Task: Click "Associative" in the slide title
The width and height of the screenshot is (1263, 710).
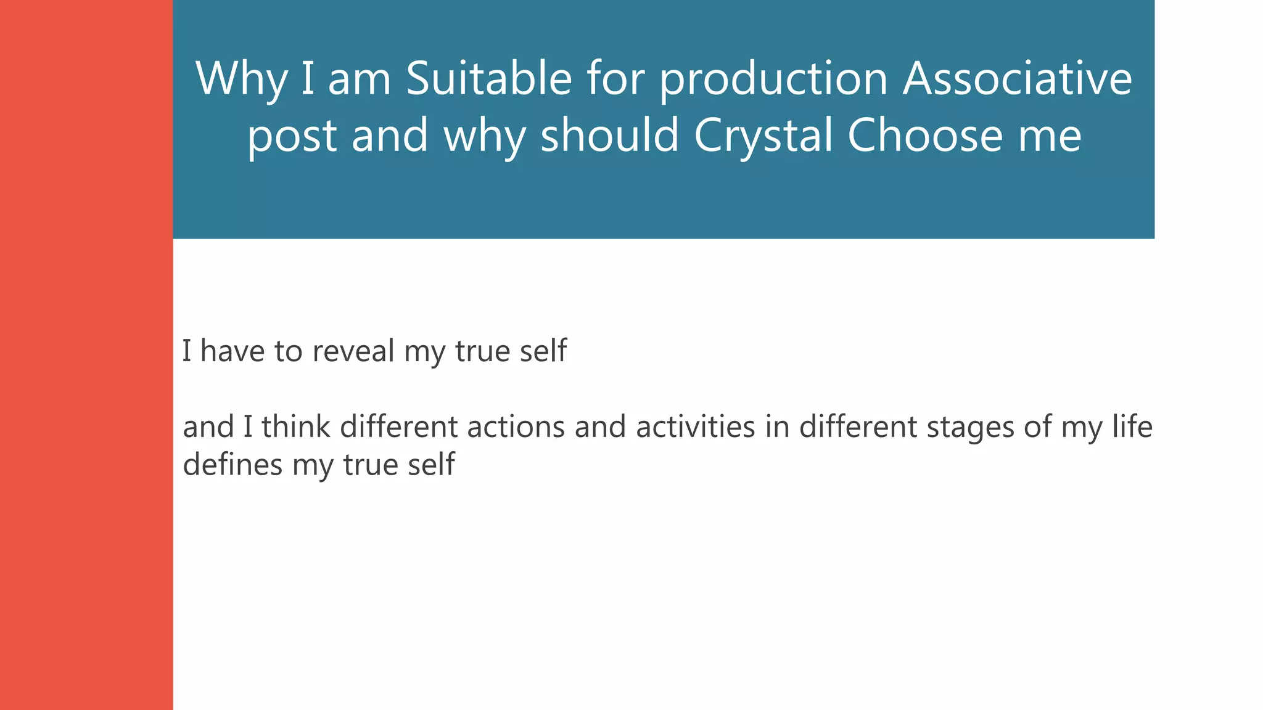Action: click(x=1017, y=79)
